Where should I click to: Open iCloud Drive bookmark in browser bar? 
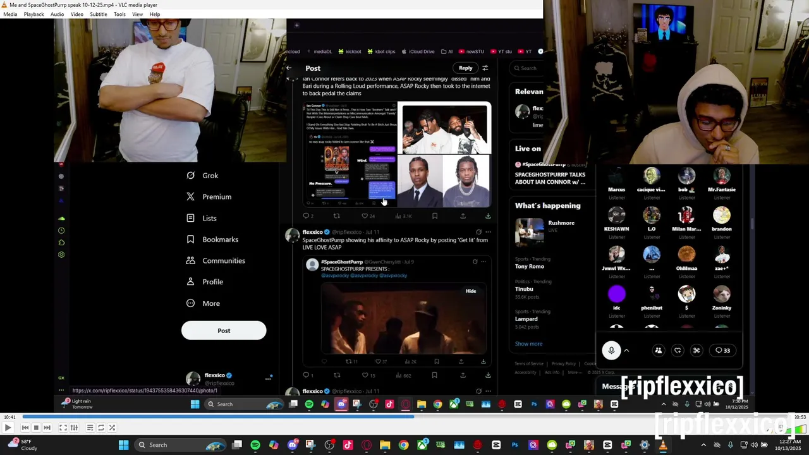tap(418, 52)
